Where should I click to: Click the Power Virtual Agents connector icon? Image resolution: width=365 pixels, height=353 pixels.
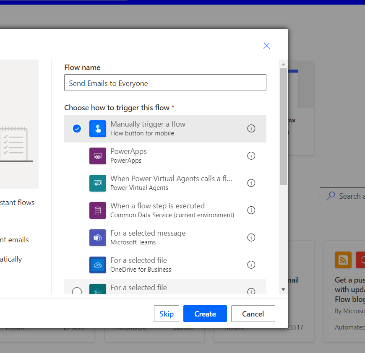point(98,183)
